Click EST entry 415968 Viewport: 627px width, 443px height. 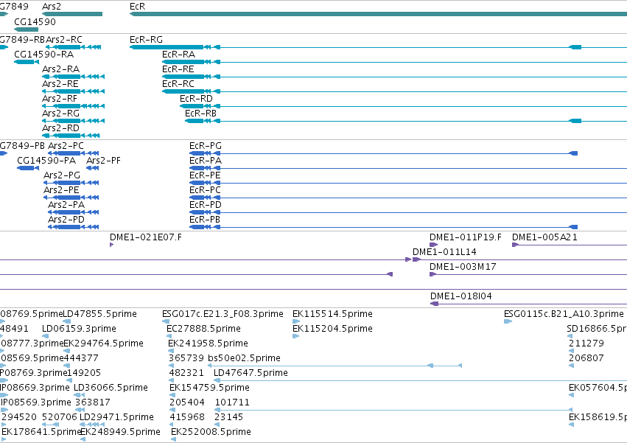coord(187,417)
